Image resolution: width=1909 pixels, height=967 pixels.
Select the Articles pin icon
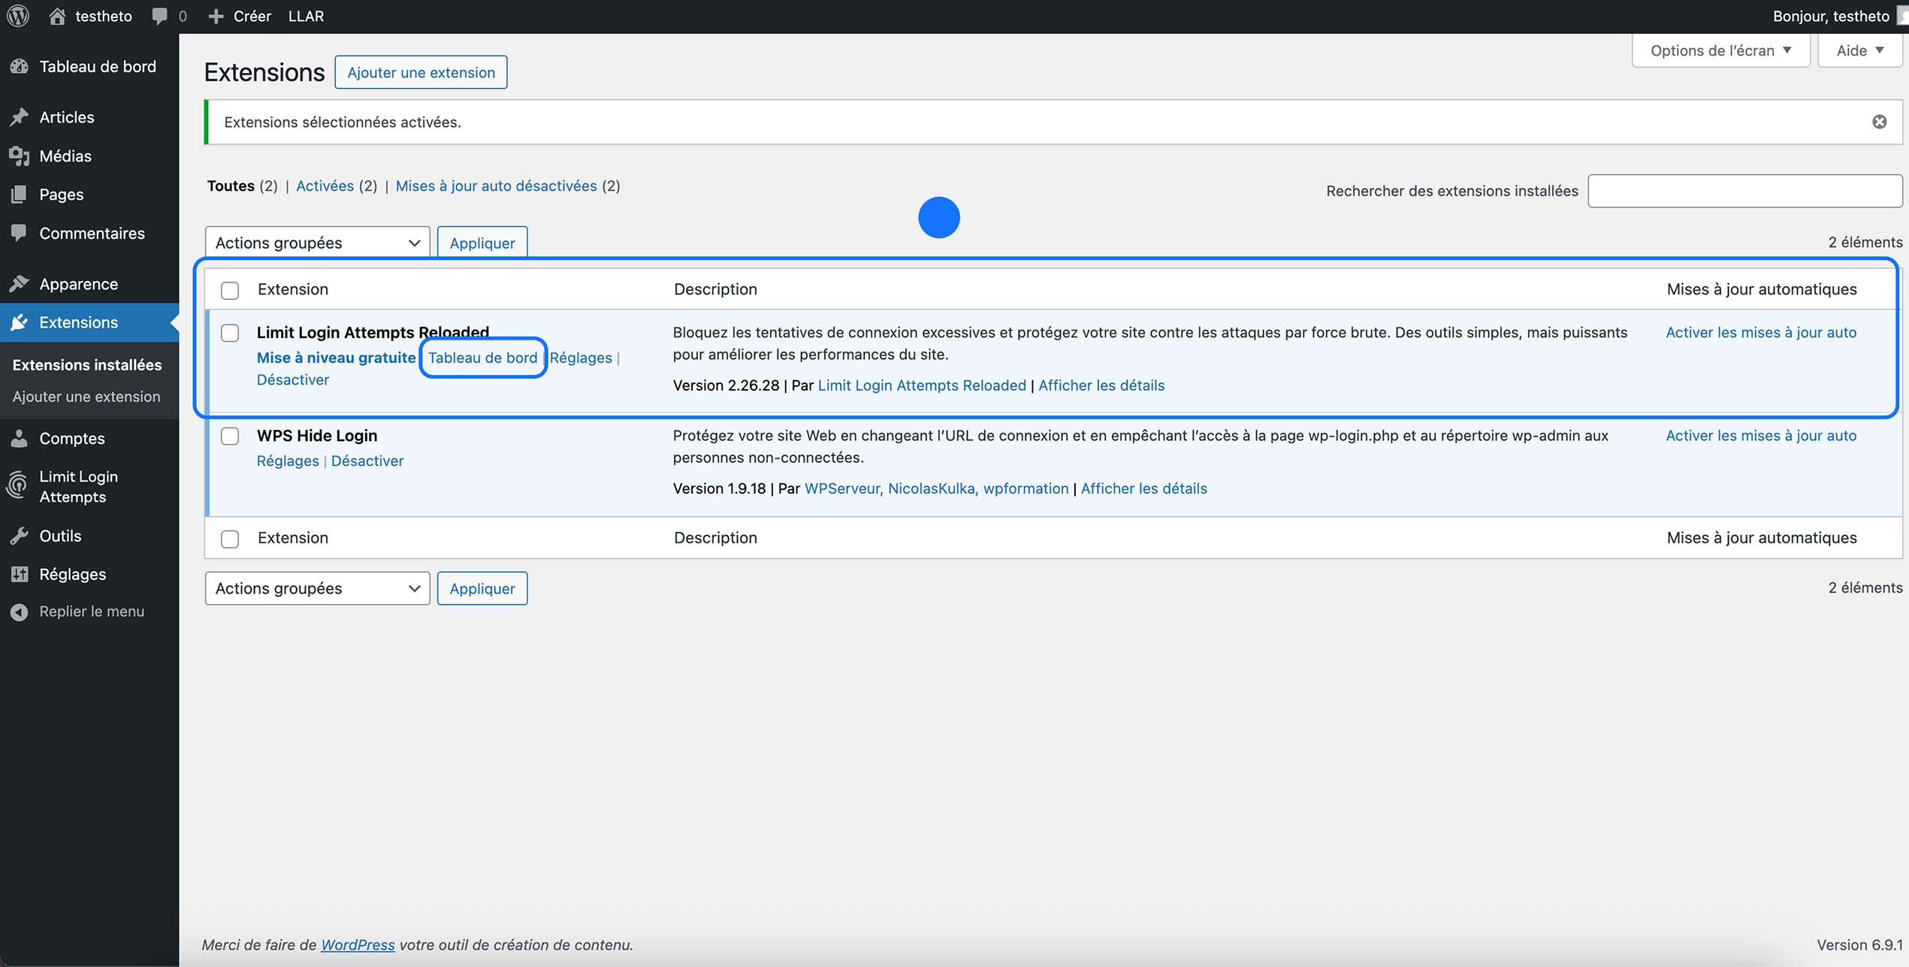[x=20, y=117]
